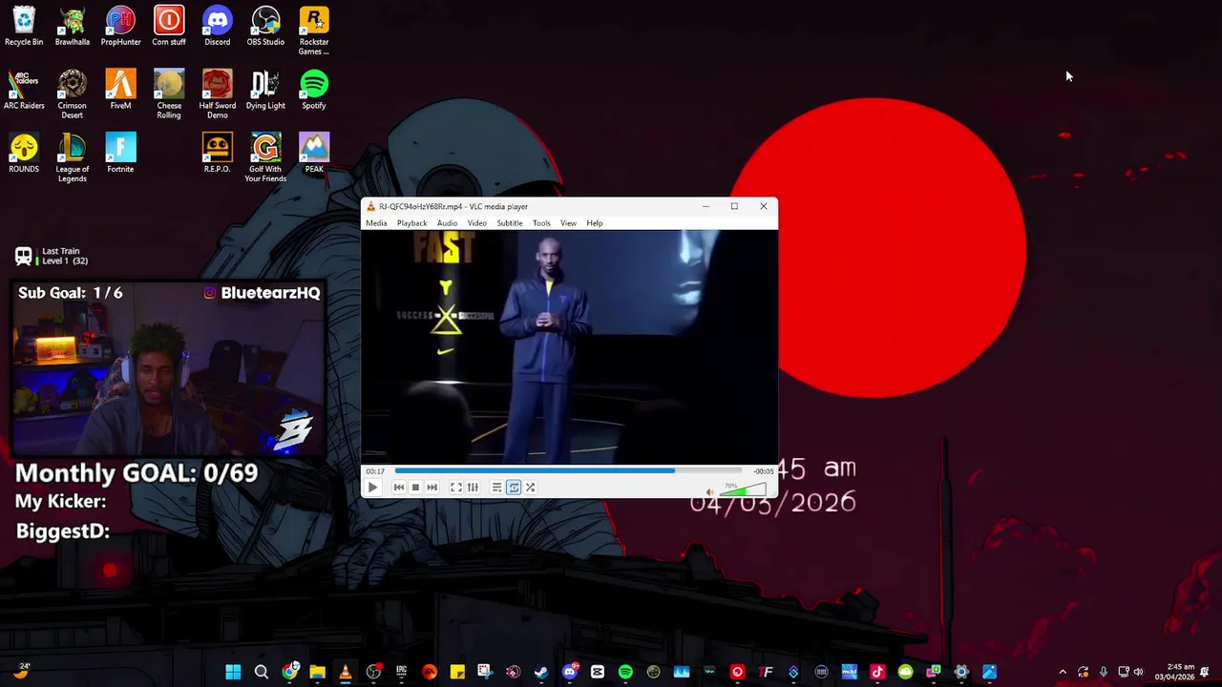The image size is (1222, 687).
Task: Seek within the VLC progress bar
Action: pyautogui.click(x=568, y=470)
